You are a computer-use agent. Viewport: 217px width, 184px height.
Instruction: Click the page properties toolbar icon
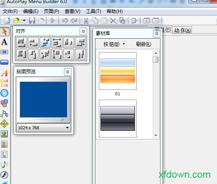(134, 21)
